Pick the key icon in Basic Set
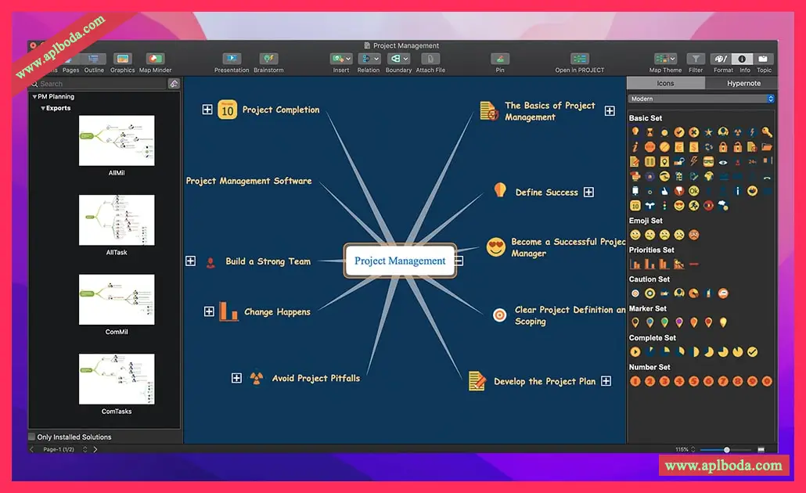This screenshot has height=493, width=806. (766, 132)
